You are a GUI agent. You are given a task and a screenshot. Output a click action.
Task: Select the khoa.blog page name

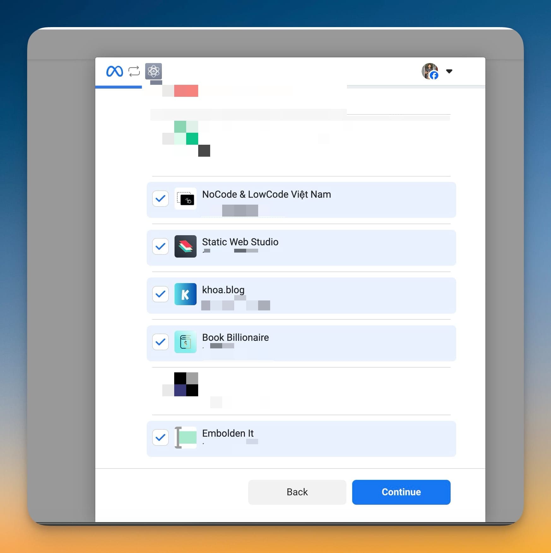pyautogui.click(x=223, y=290)
